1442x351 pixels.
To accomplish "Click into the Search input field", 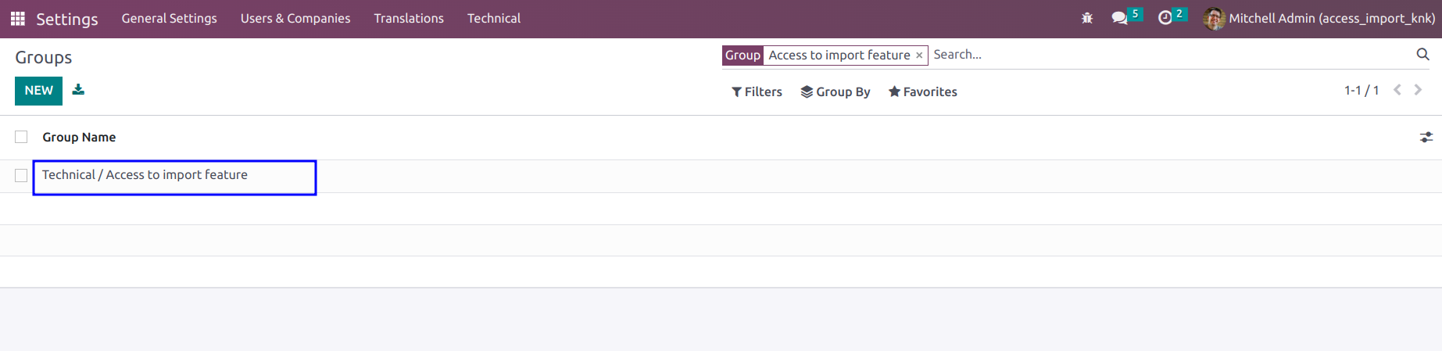I will (x=1171, y=55).
